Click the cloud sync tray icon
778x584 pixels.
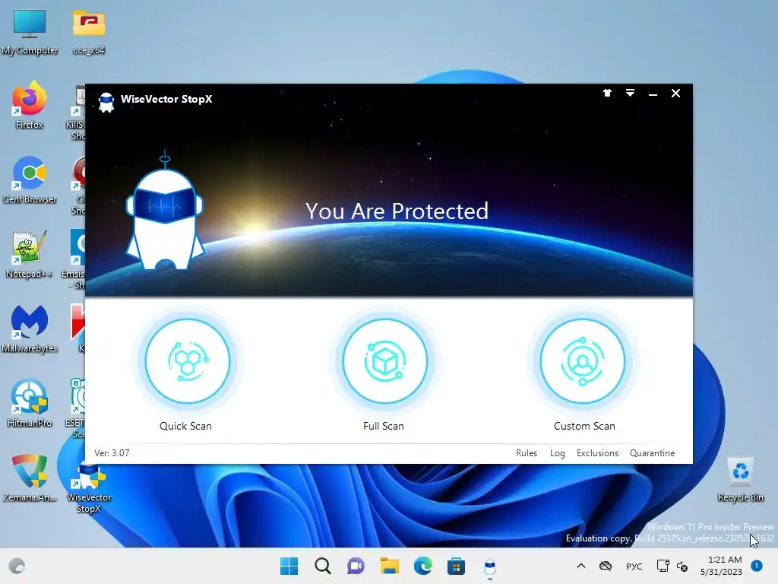click(x=606, y=566)
